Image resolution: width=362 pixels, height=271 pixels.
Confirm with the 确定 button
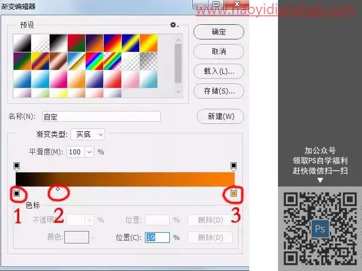[x=219, y=32]
